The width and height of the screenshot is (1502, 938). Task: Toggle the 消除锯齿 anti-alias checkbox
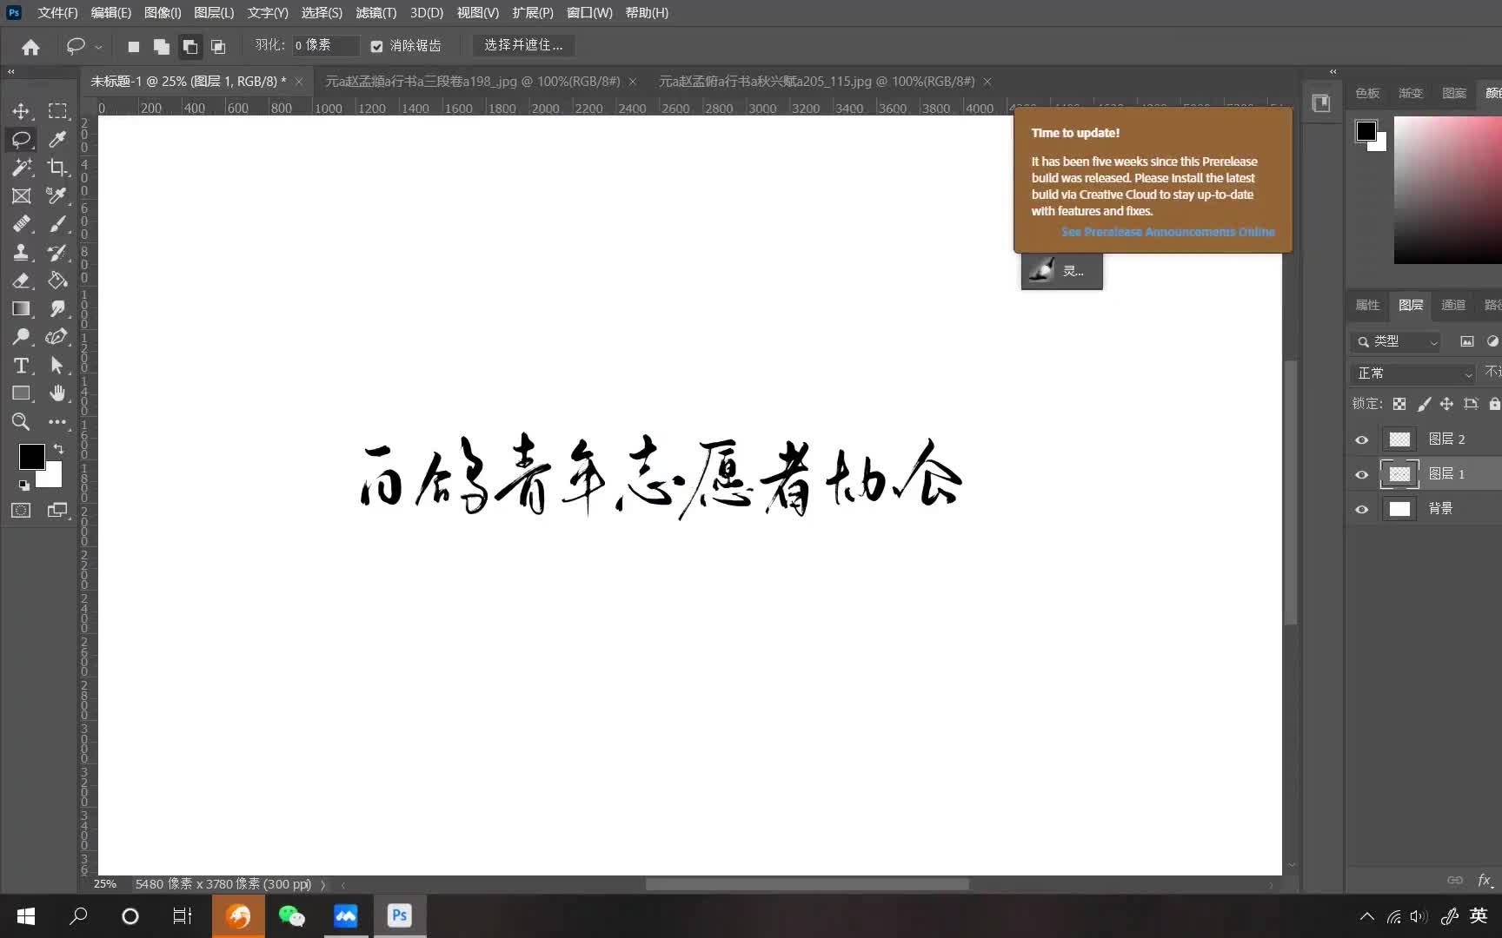[376, 47]
